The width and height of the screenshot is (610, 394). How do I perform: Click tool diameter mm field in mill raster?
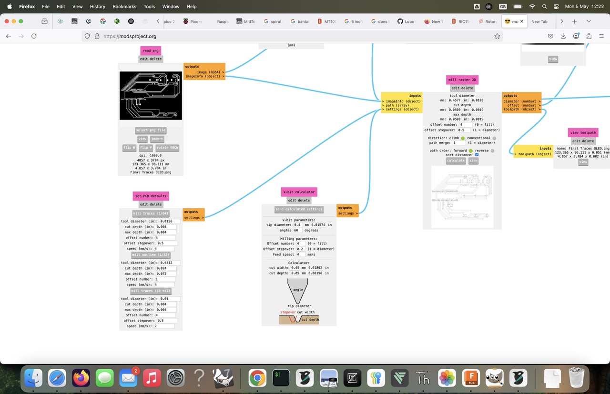click(x=455, y=101)
